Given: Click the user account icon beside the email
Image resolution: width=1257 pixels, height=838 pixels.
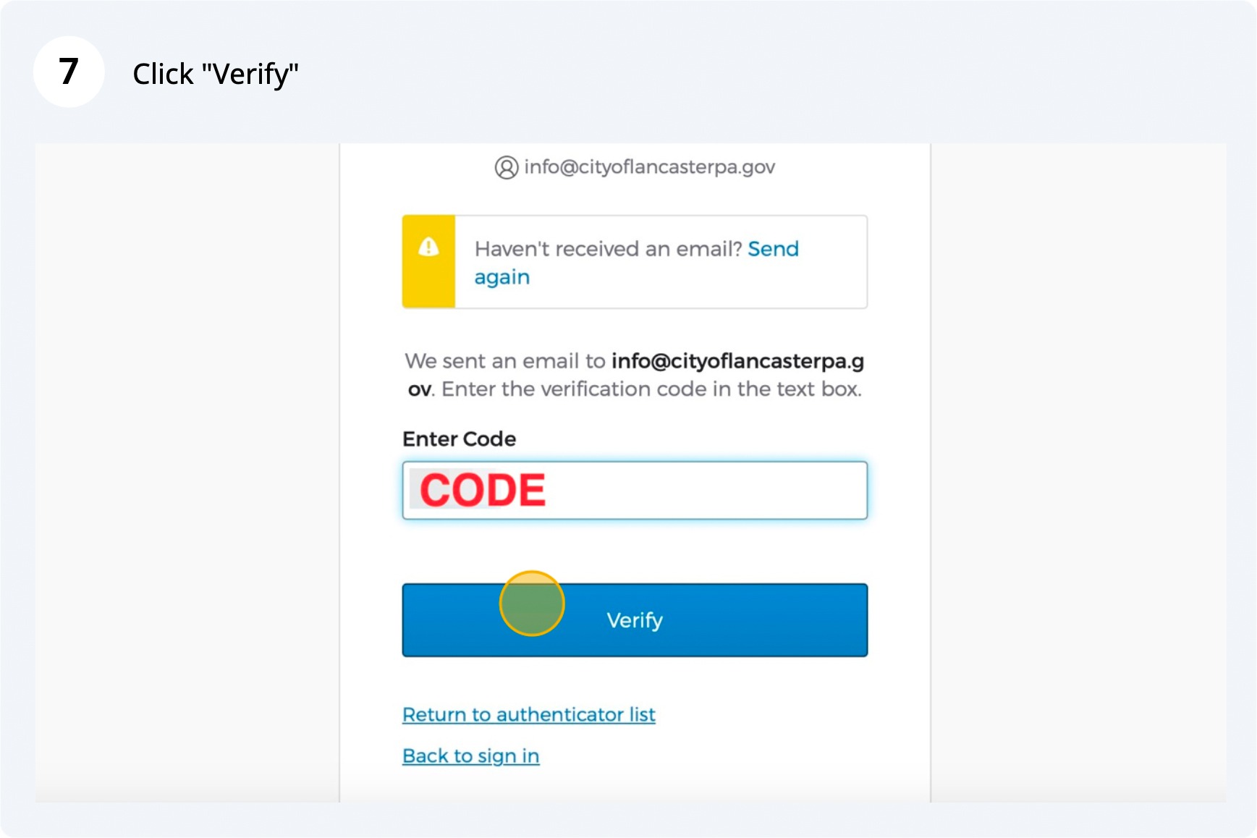Looking at the screenshot, I should pyautogui.click(x=506, y=167).
